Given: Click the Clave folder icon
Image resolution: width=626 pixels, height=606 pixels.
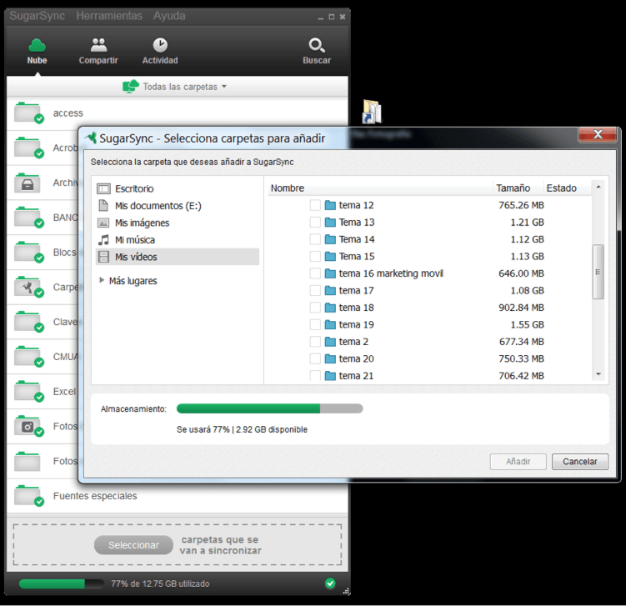Looking at the screenshot, I should point(28,322).
